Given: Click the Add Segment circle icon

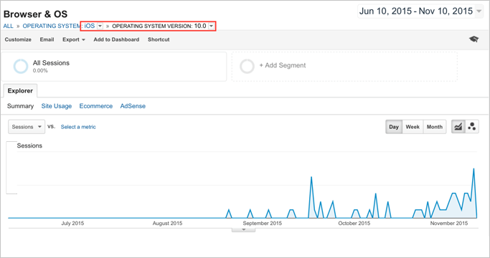Looking at the screenshot, I should click(x=247, y=66).
